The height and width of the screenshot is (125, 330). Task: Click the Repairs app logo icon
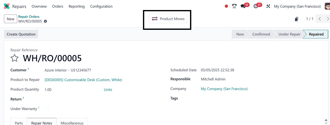point(7,6)
